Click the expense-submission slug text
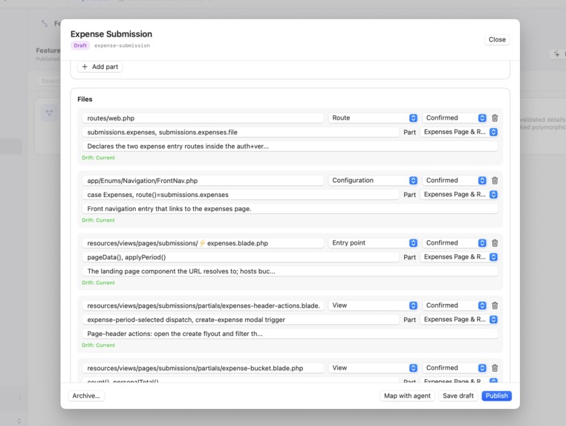 pyautogui.click(x=122, y=45)
